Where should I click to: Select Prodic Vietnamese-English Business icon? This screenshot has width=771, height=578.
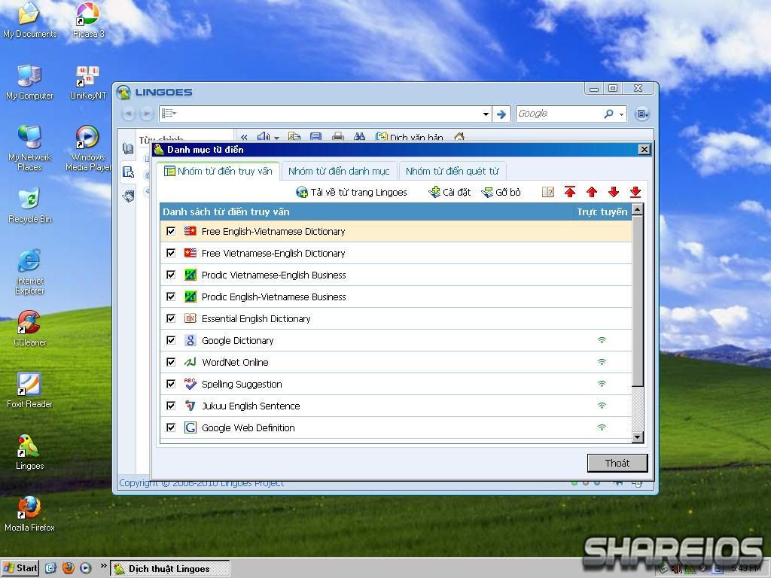click(190, 275)
